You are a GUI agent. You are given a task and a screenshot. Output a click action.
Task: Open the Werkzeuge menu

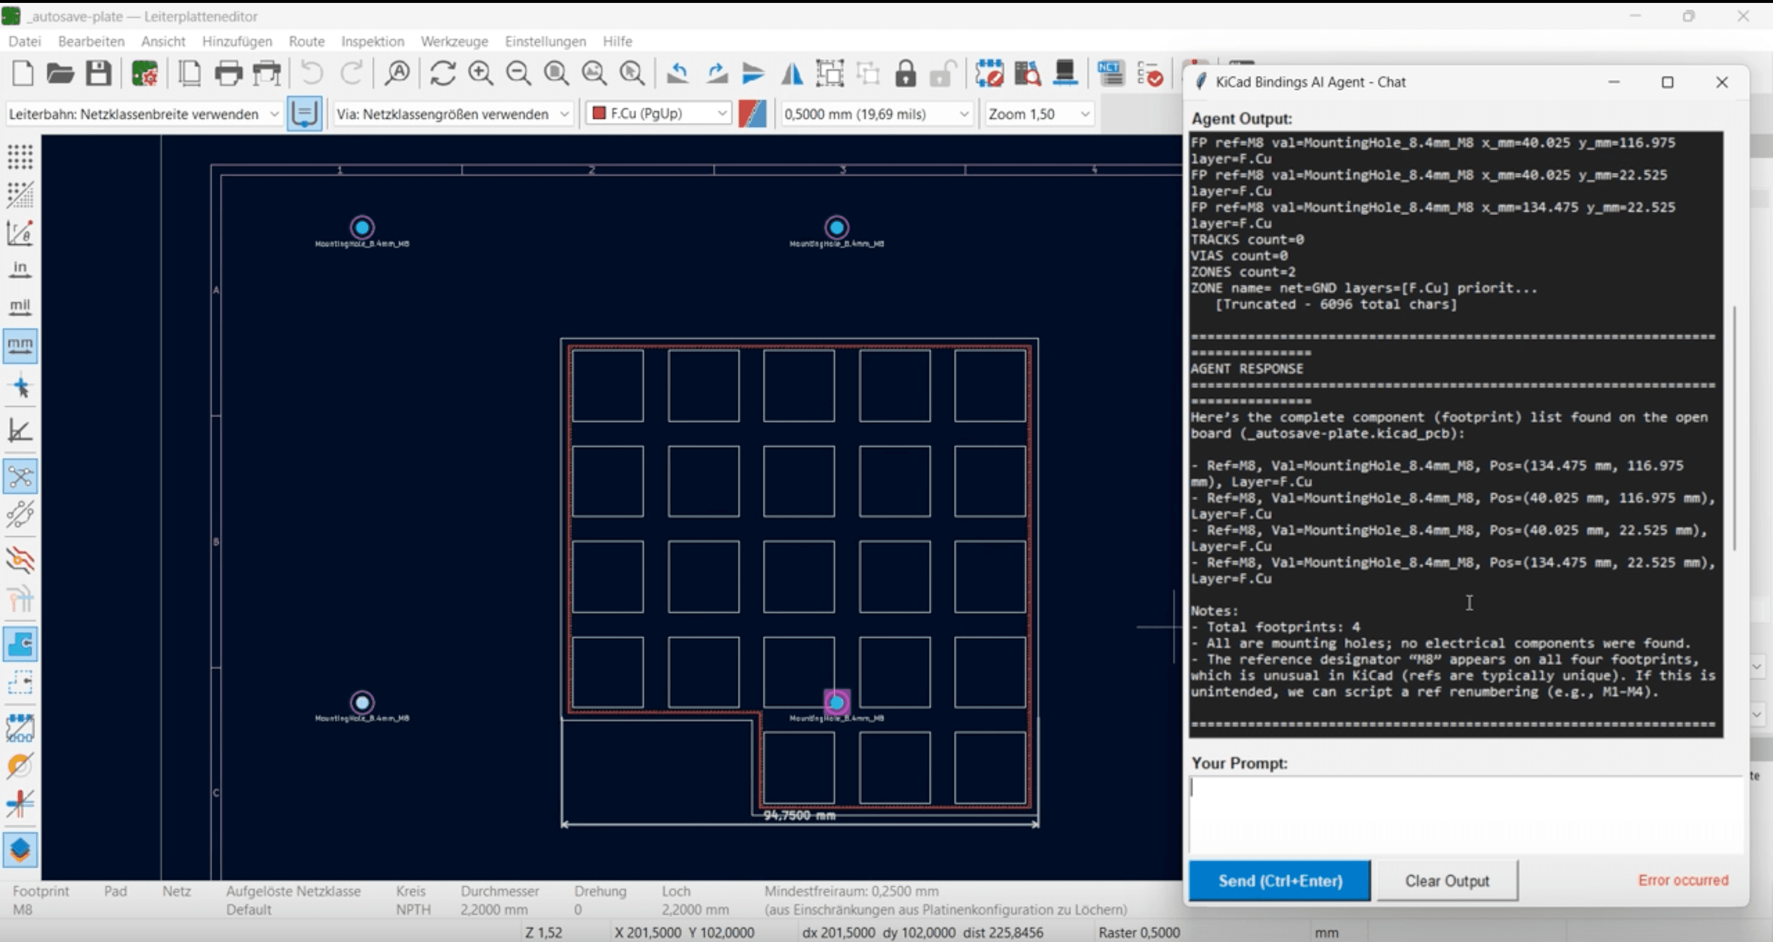[454, 41]
